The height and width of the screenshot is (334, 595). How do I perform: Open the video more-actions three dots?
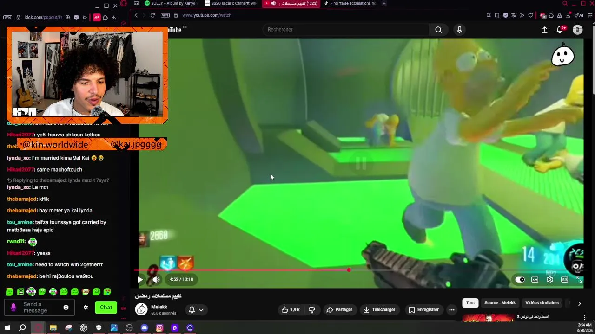tap(451, 310)
